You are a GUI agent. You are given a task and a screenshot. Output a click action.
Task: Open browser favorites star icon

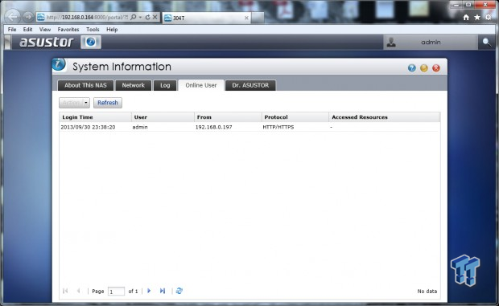[x=477, y=17]
